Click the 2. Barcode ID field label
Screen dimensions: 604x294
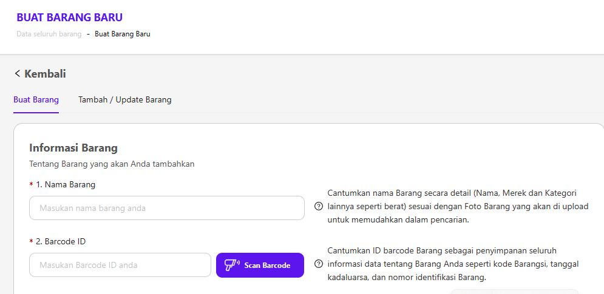pyautogui.click(x=61, y=241)
